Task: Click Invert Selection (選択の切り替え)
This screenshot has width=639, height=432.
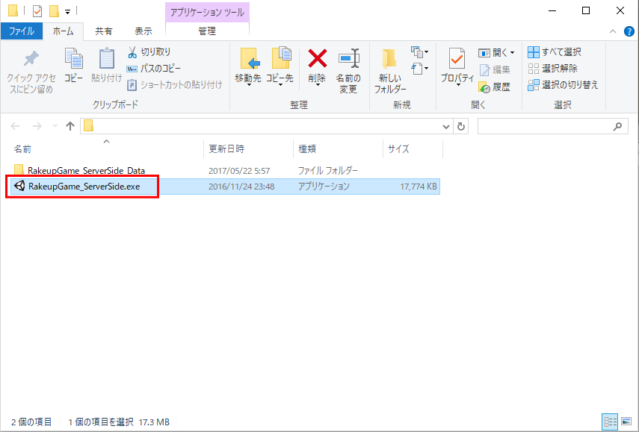Action: point(563,84)
